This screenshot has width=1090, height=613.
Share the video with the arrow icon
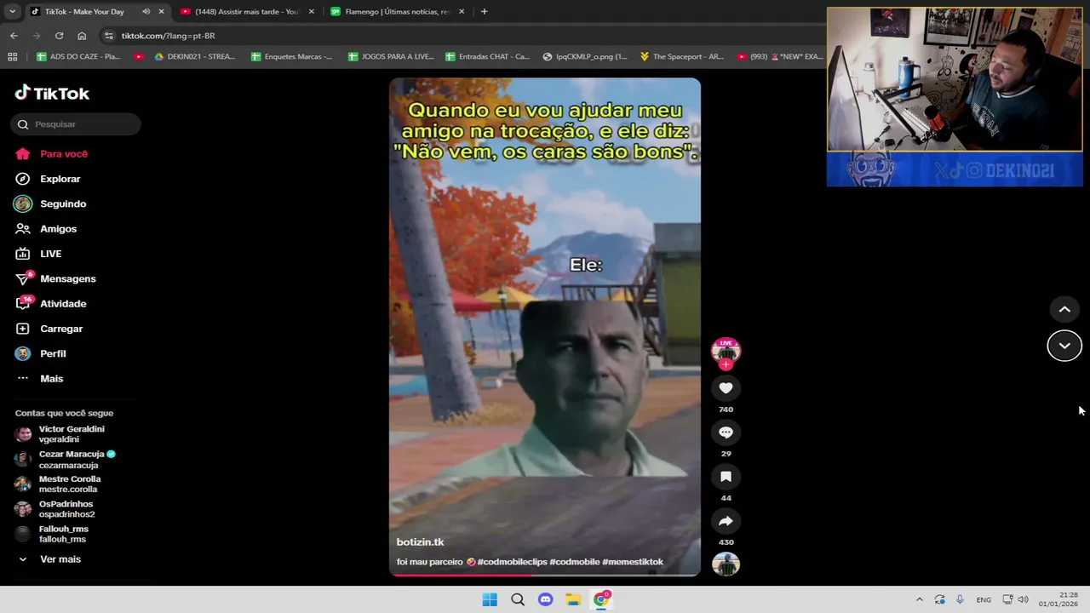(726, 521)
